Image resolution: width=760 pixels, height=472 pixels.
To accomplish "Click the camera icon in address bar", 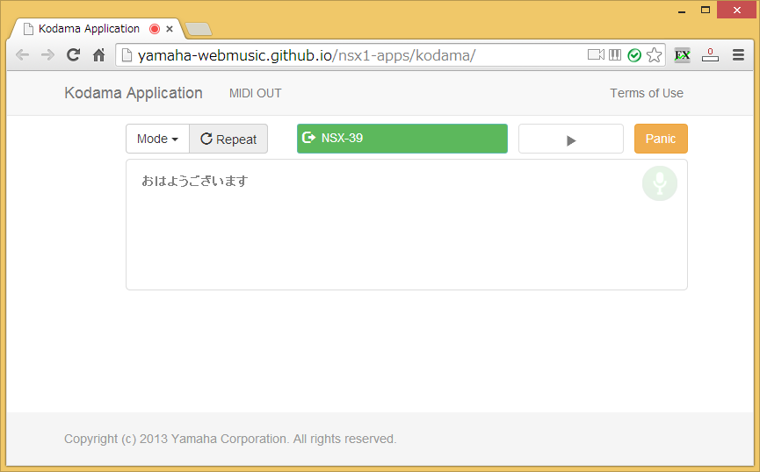I will pos(596,54).
